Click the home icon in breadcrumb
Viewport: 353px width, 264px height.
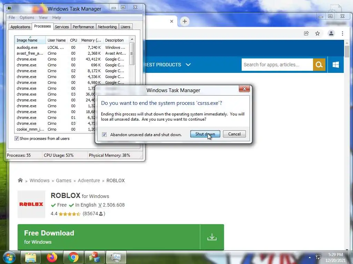click(x=20, y=180)
